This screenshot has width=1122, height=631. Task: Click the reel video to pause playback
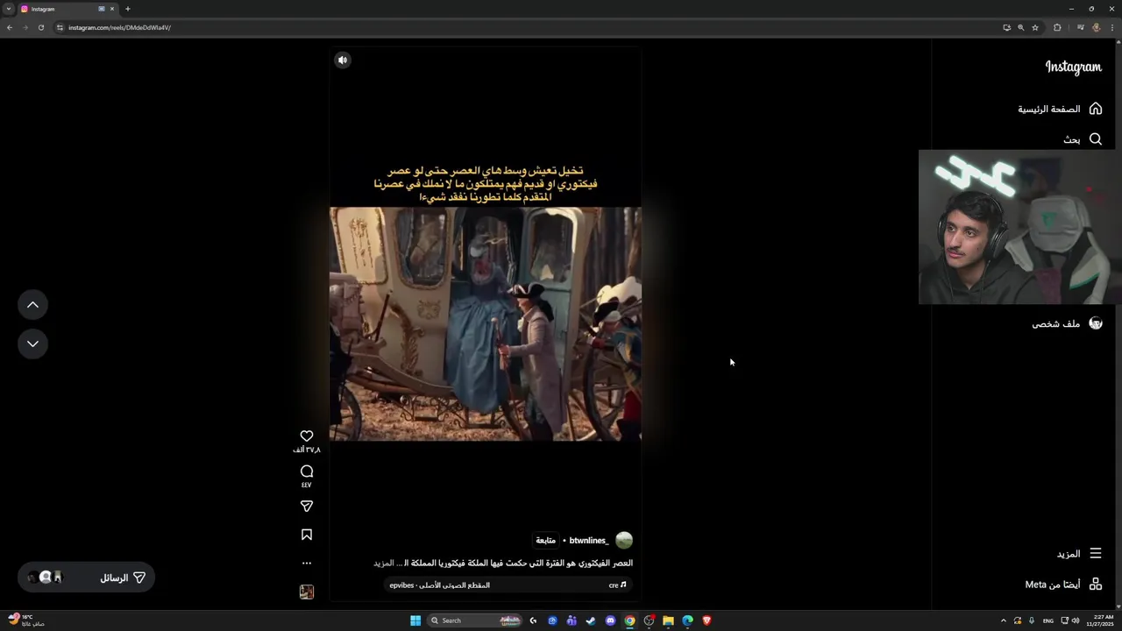coord(486,323)
